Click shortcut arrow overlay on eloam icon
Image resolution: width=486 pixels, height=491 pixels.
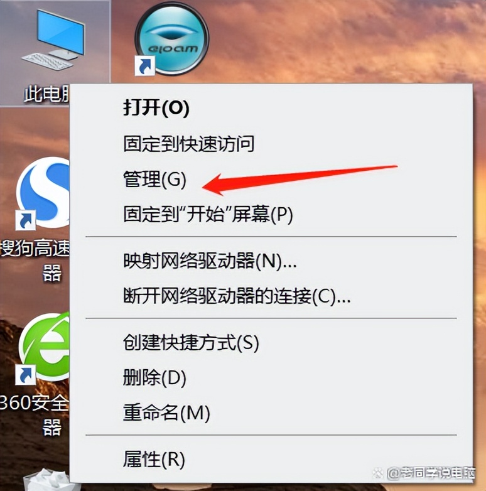(x=144, y=65)
